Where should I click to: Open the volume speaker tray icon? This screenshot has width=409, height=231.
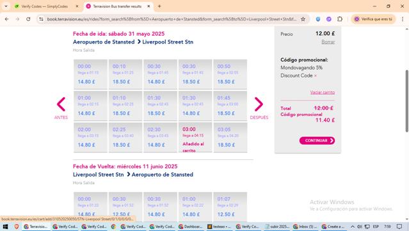click(x=360, y=227)
